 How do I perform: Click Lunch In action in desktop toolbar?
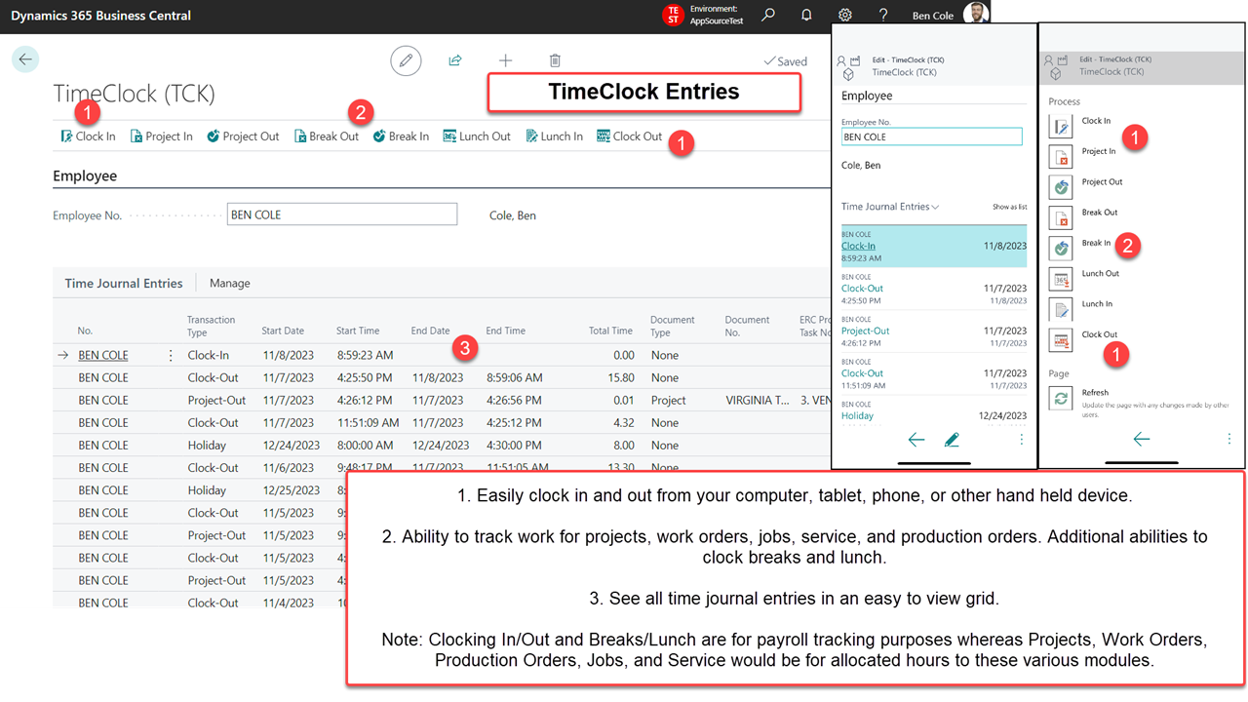[555, 136]
